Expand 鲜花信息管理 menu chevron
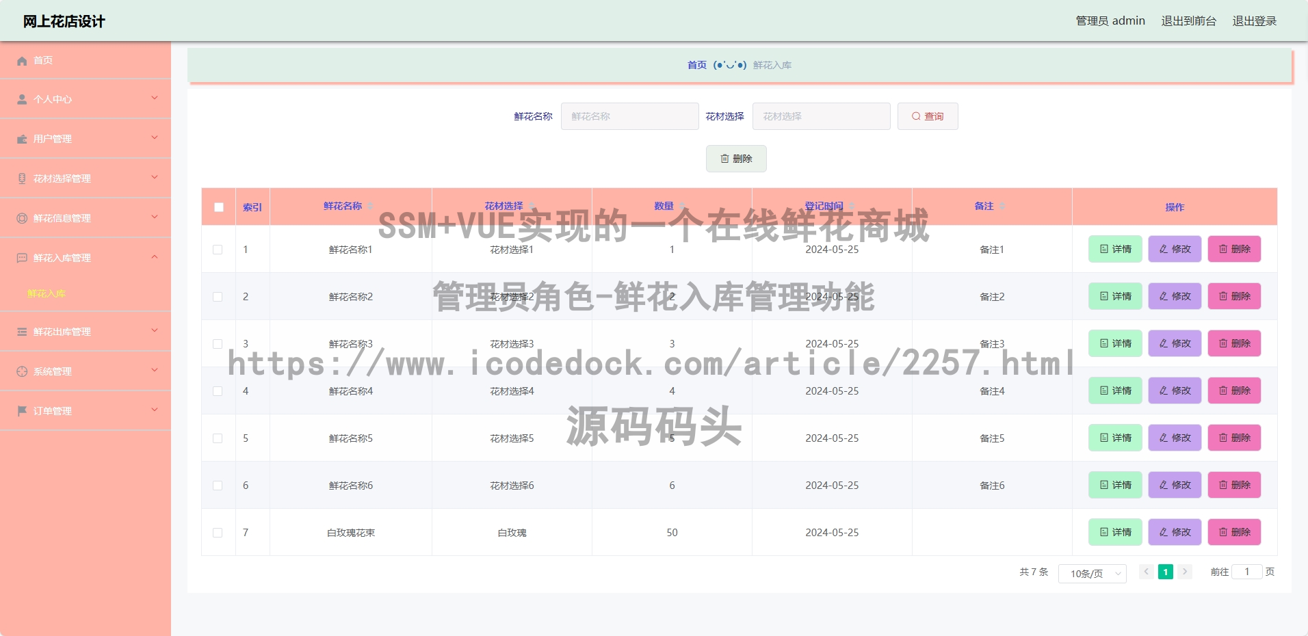Viewport: 1308px width, 636px height. (x=155, y=217)
